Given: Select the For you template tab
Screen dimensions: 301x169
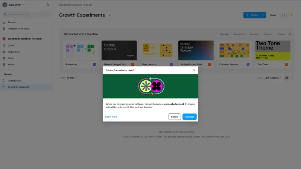Looking at the screenshot, I should pos(224,34).
